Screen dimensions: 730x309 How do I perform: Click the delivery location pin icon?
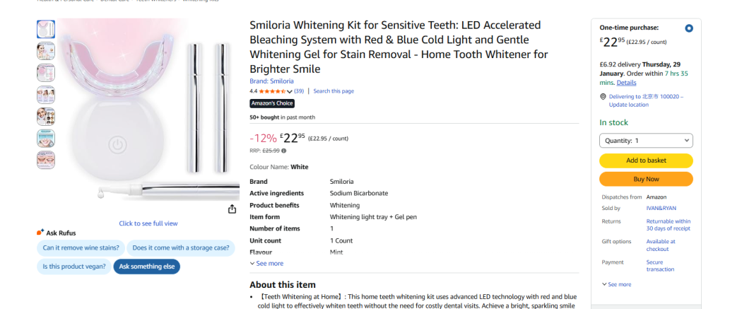point(603,97)
